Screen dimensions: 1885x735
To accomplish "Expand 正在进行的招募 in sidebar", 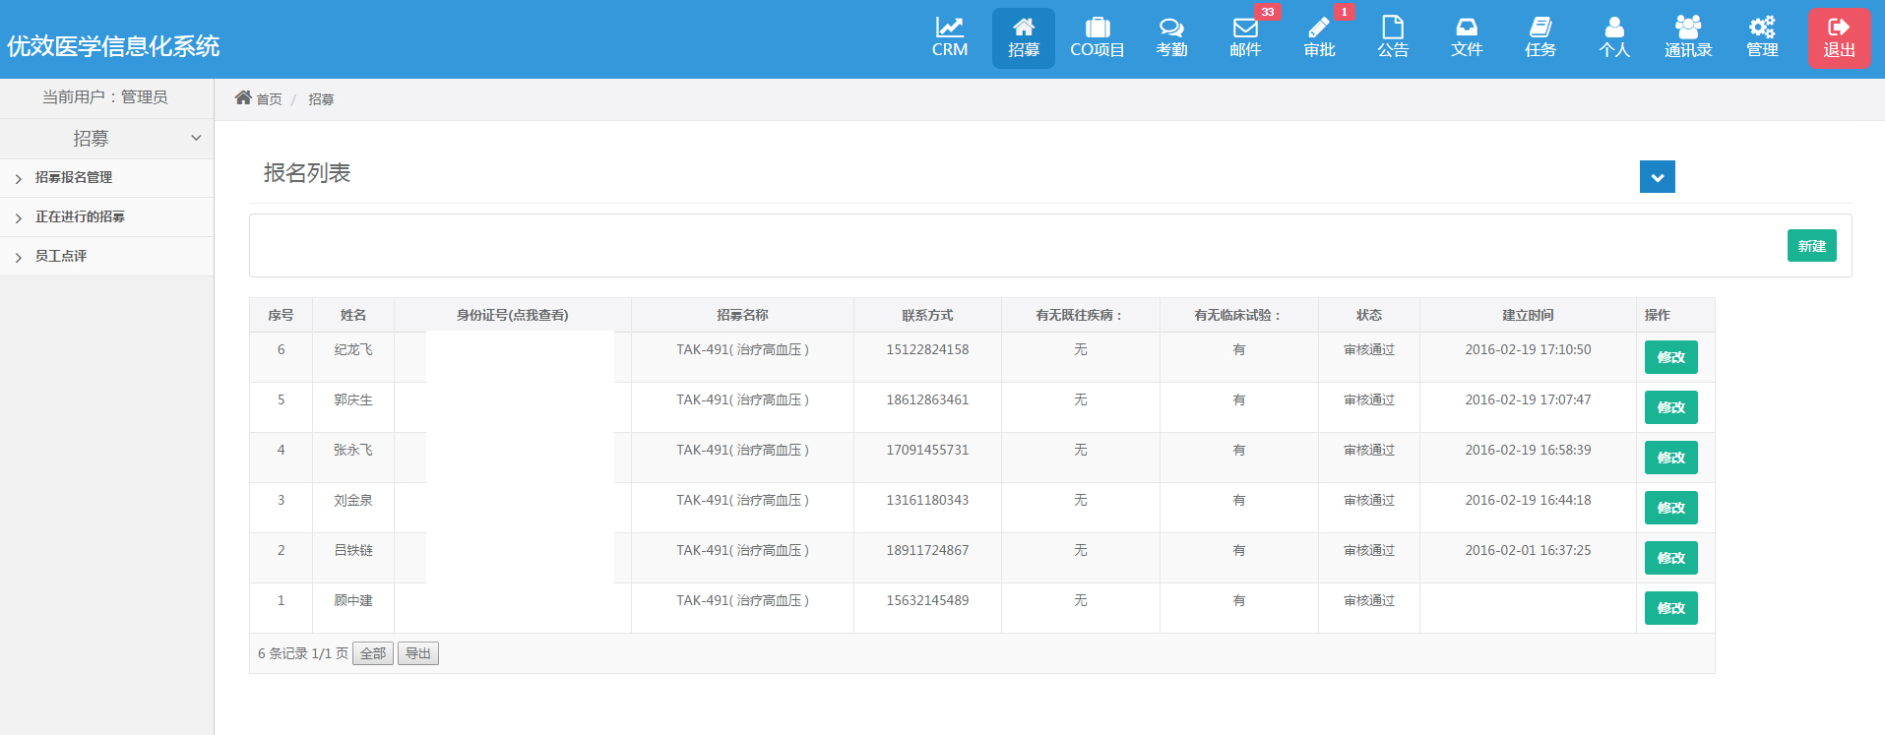I will click(x=80, y=217).
